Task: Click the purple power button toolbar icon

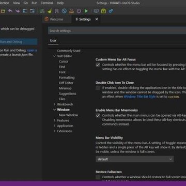Action: 79,11
